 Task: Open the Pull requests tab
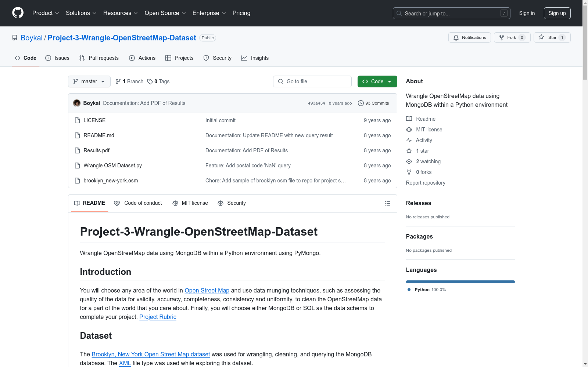(x=99, y=58)
